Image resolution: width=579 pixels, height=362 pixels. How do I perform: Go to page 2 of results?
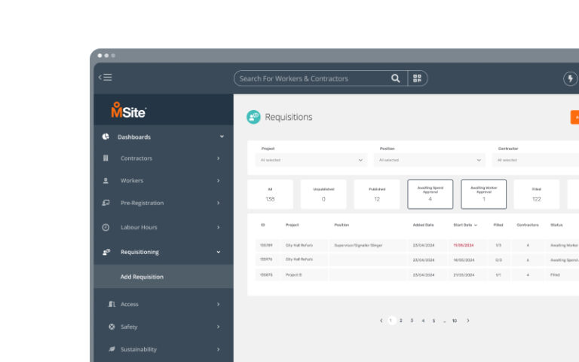[x=401, y=321]
